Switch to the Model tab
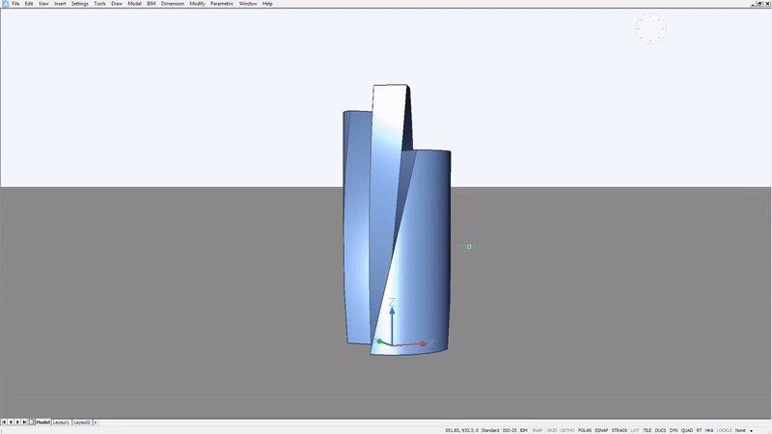The width and height of the screenshot is (772, 434). click(x=42, y=422)
